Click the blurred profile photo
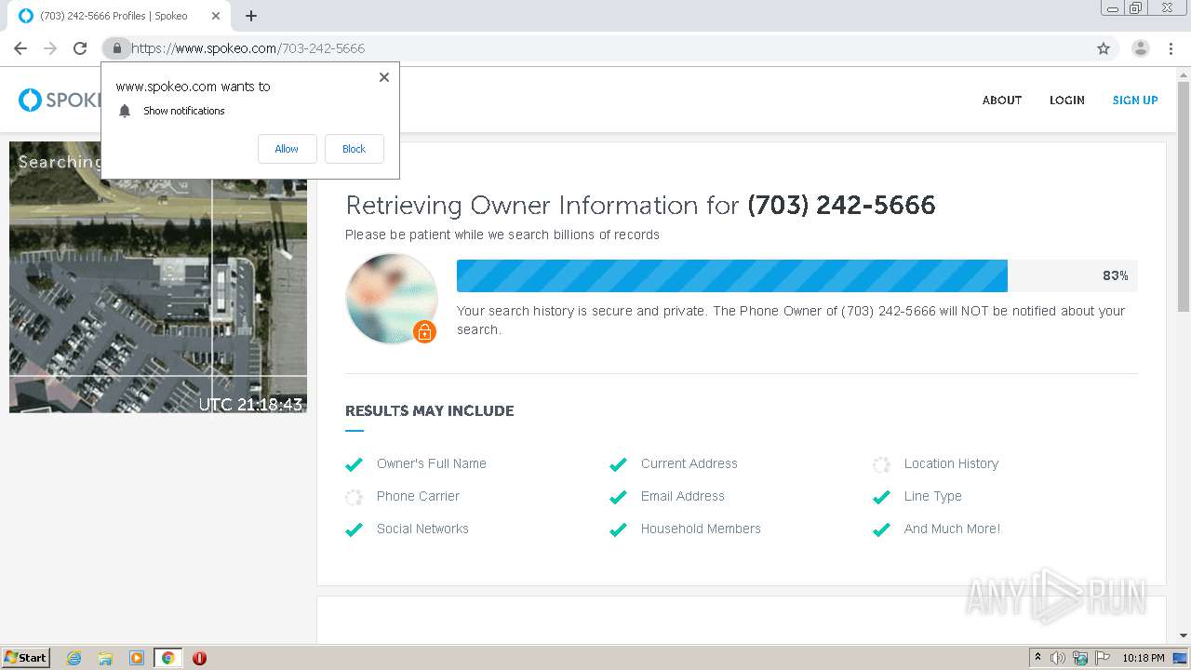 click(391, 298)
